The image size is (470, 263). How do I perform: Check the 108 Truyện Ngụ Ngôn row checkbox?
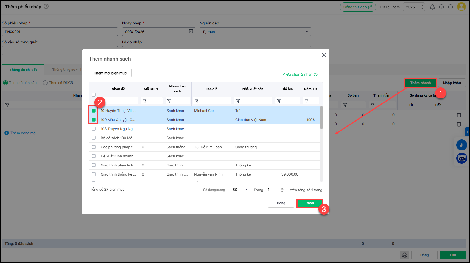tap(94, 129)
